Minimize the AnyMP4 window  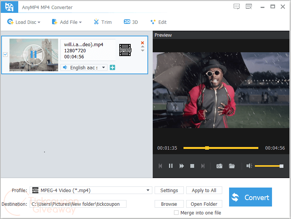point(262,7)
